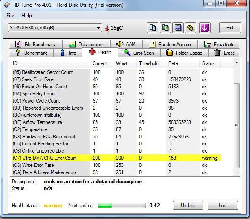Click the scrollbar up arrow in the attribute list
The image size is (250, 219).
(x=237, y=63)
